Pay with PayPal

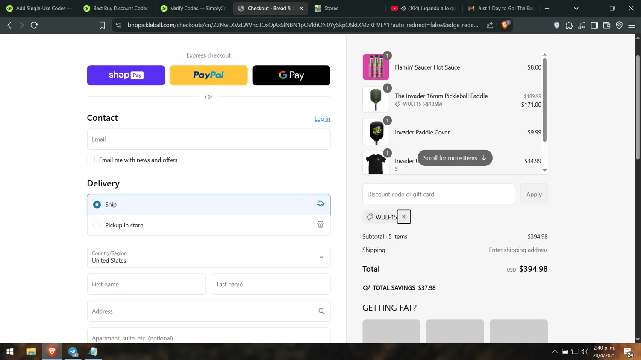point(209,75)
